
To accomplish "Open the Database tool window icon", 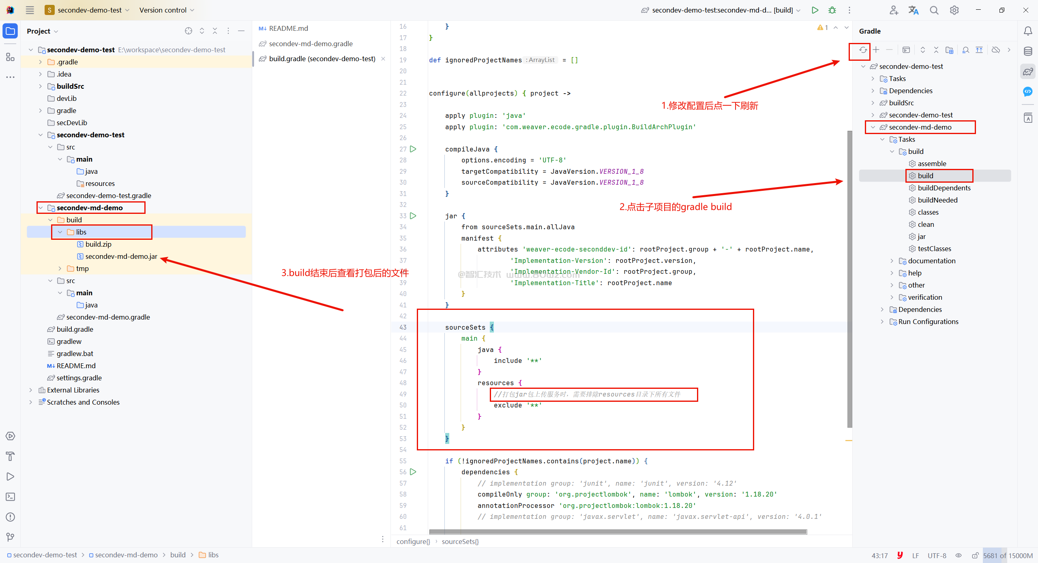I will pos(1028,51).
